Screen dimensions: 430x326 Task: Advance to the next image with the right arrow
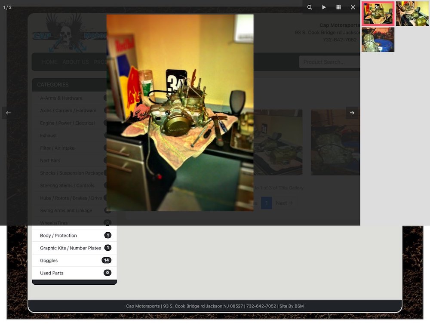point(352,113)
